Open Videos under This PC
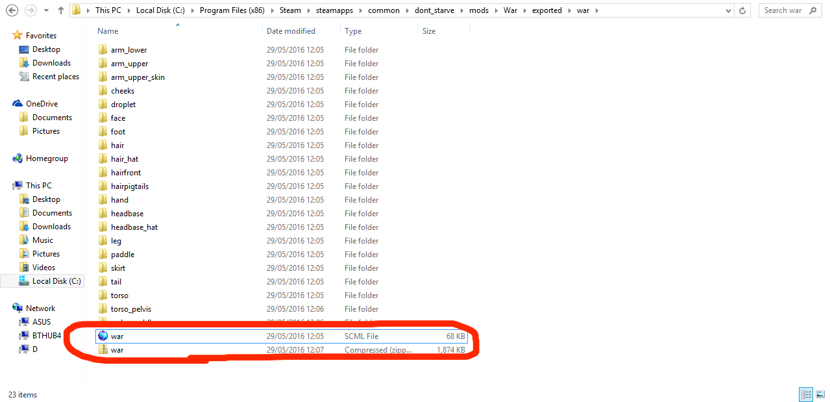 coord(43,268)
